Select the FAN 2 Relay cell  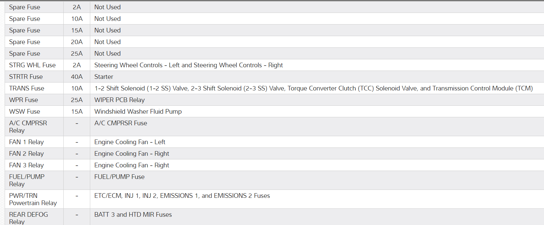click(27, 154)
